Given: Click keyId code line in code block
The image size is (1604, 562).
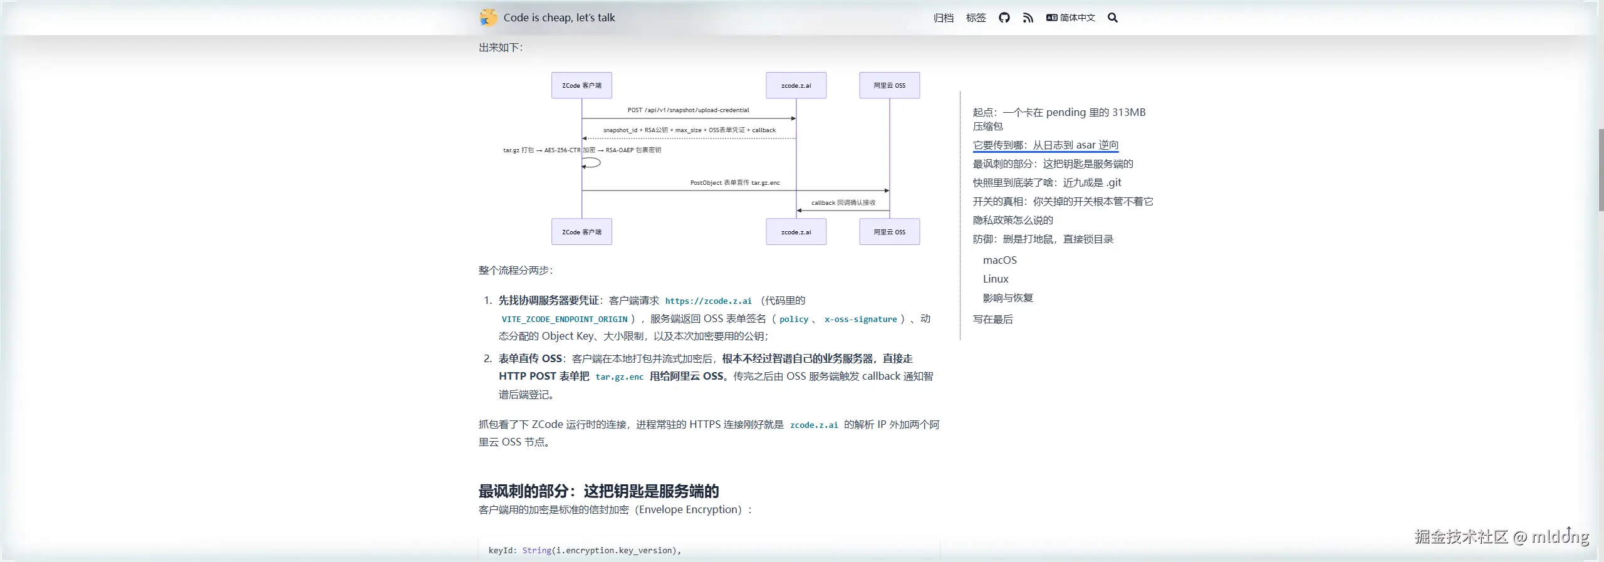Looking at the screenshot, I should (585, 550).
